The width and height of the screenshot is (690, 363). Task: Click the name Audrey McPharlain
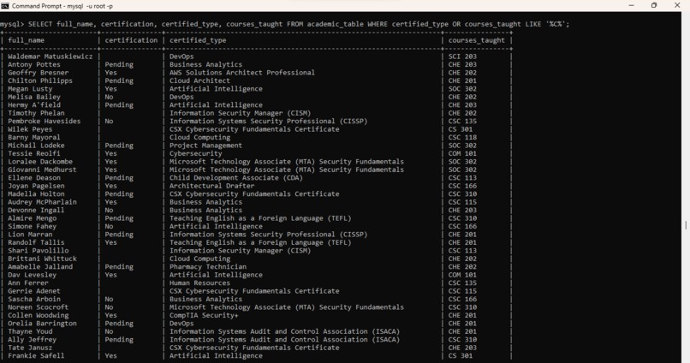(x=42, y=202)
